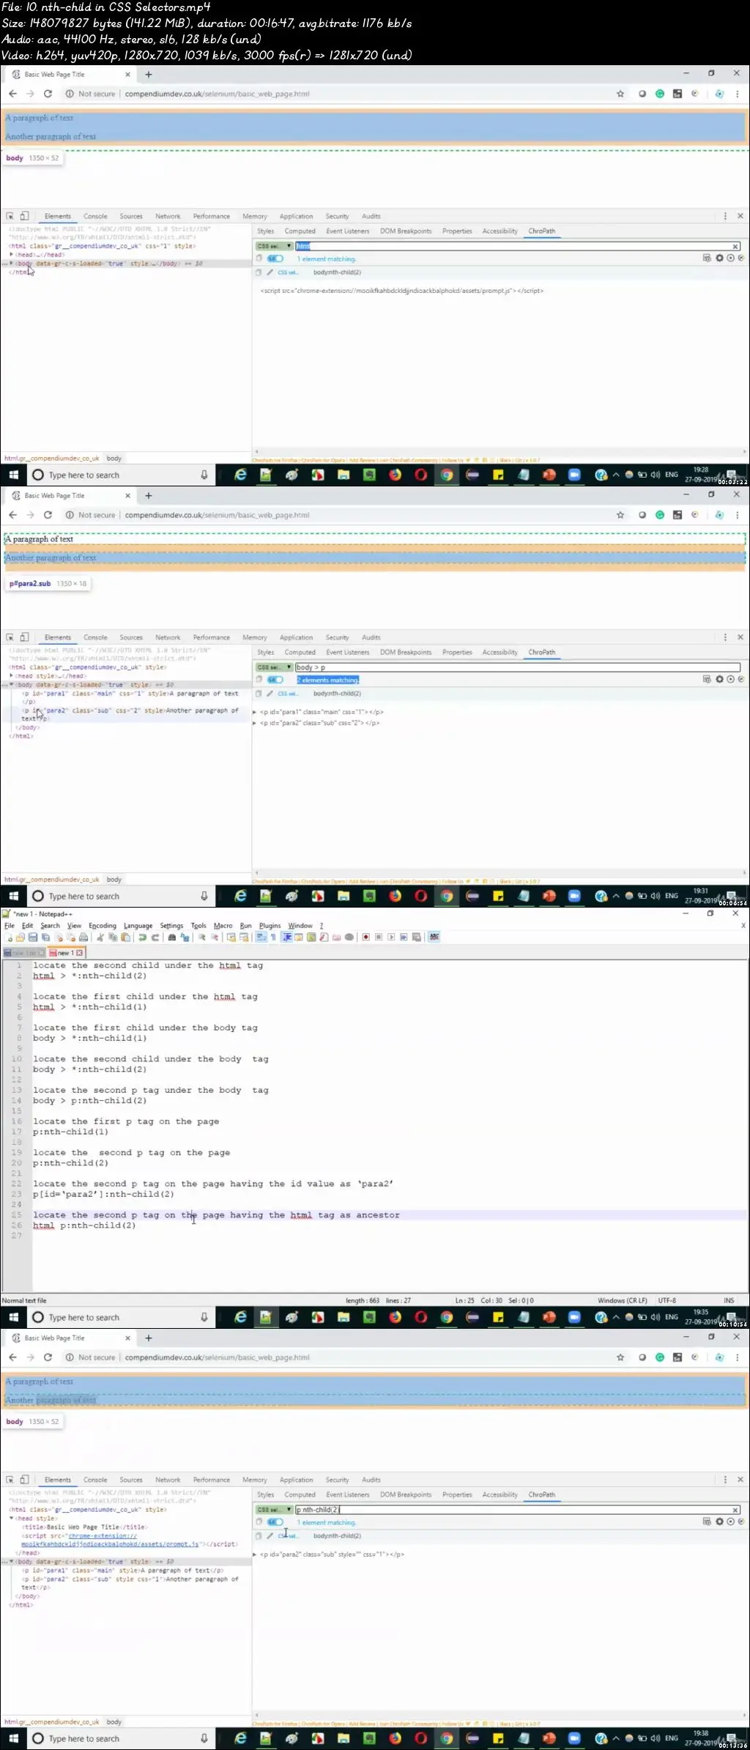The width and height of the screenshot is (750, 1750).
Task: Open Encoding menu in Notepad++
Action: (103, 926)
